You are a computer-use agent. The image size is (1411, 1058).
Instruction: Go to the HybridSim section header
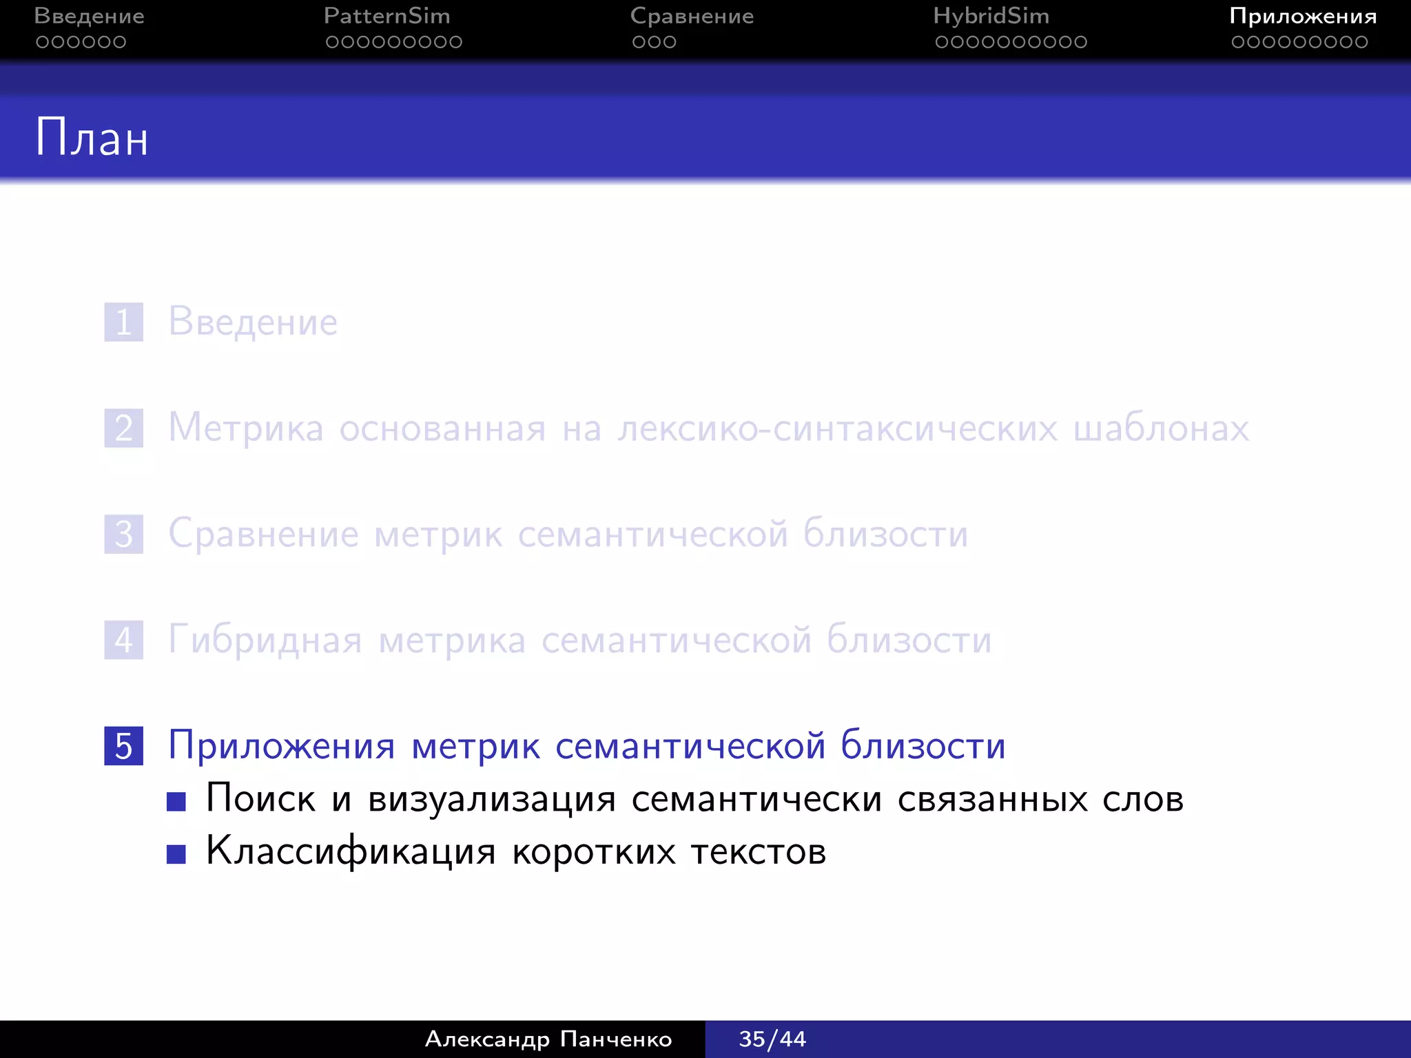pos(991,16)
